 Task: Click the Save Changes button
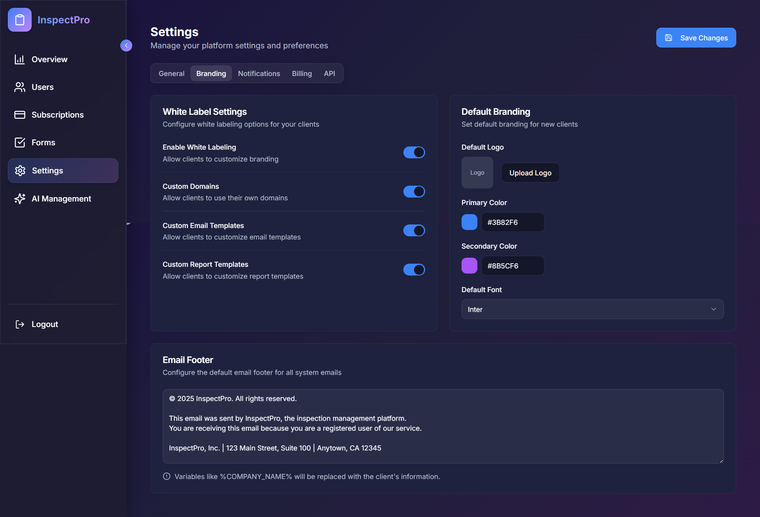[696, 38]
